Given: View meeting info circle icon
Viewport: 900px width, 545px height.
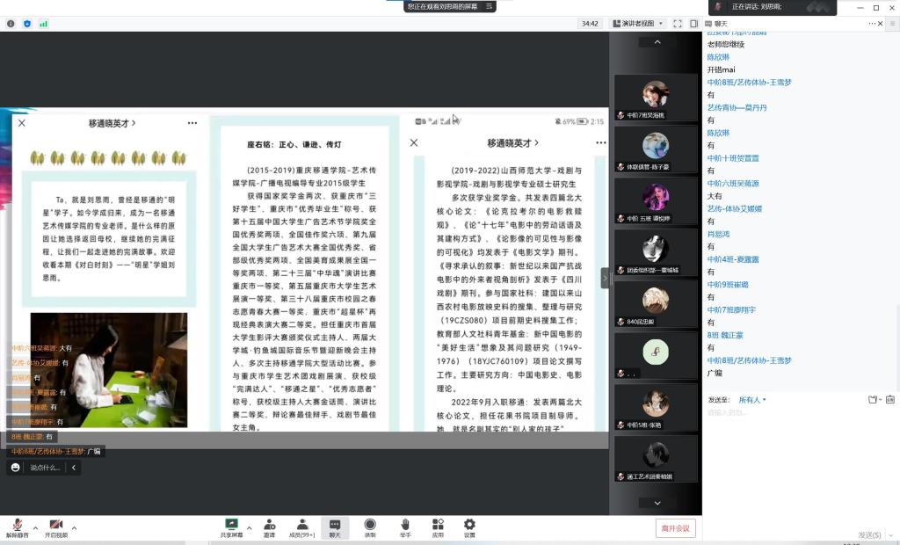Looking at the screenshot, I should click(11, 24).
